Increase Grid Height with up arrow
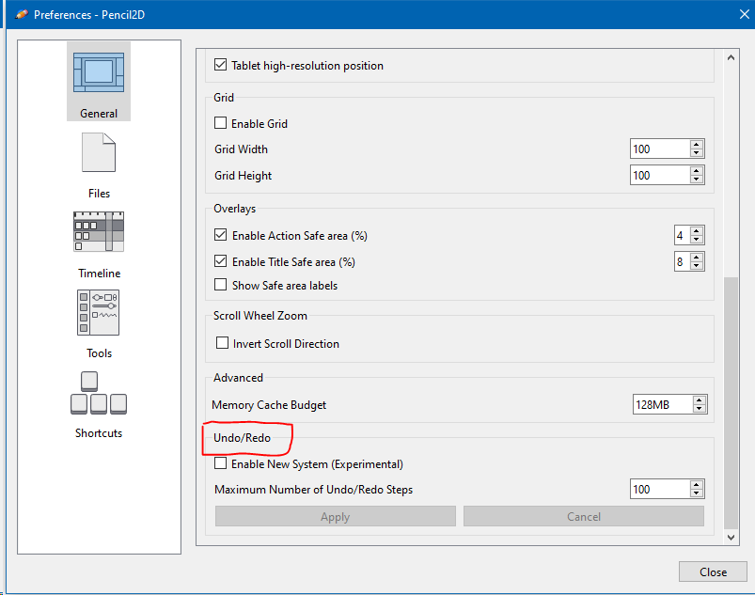Image resolution: width=755 pixels, height=595 pixels. pyautogui.click(x=697, y=170)
